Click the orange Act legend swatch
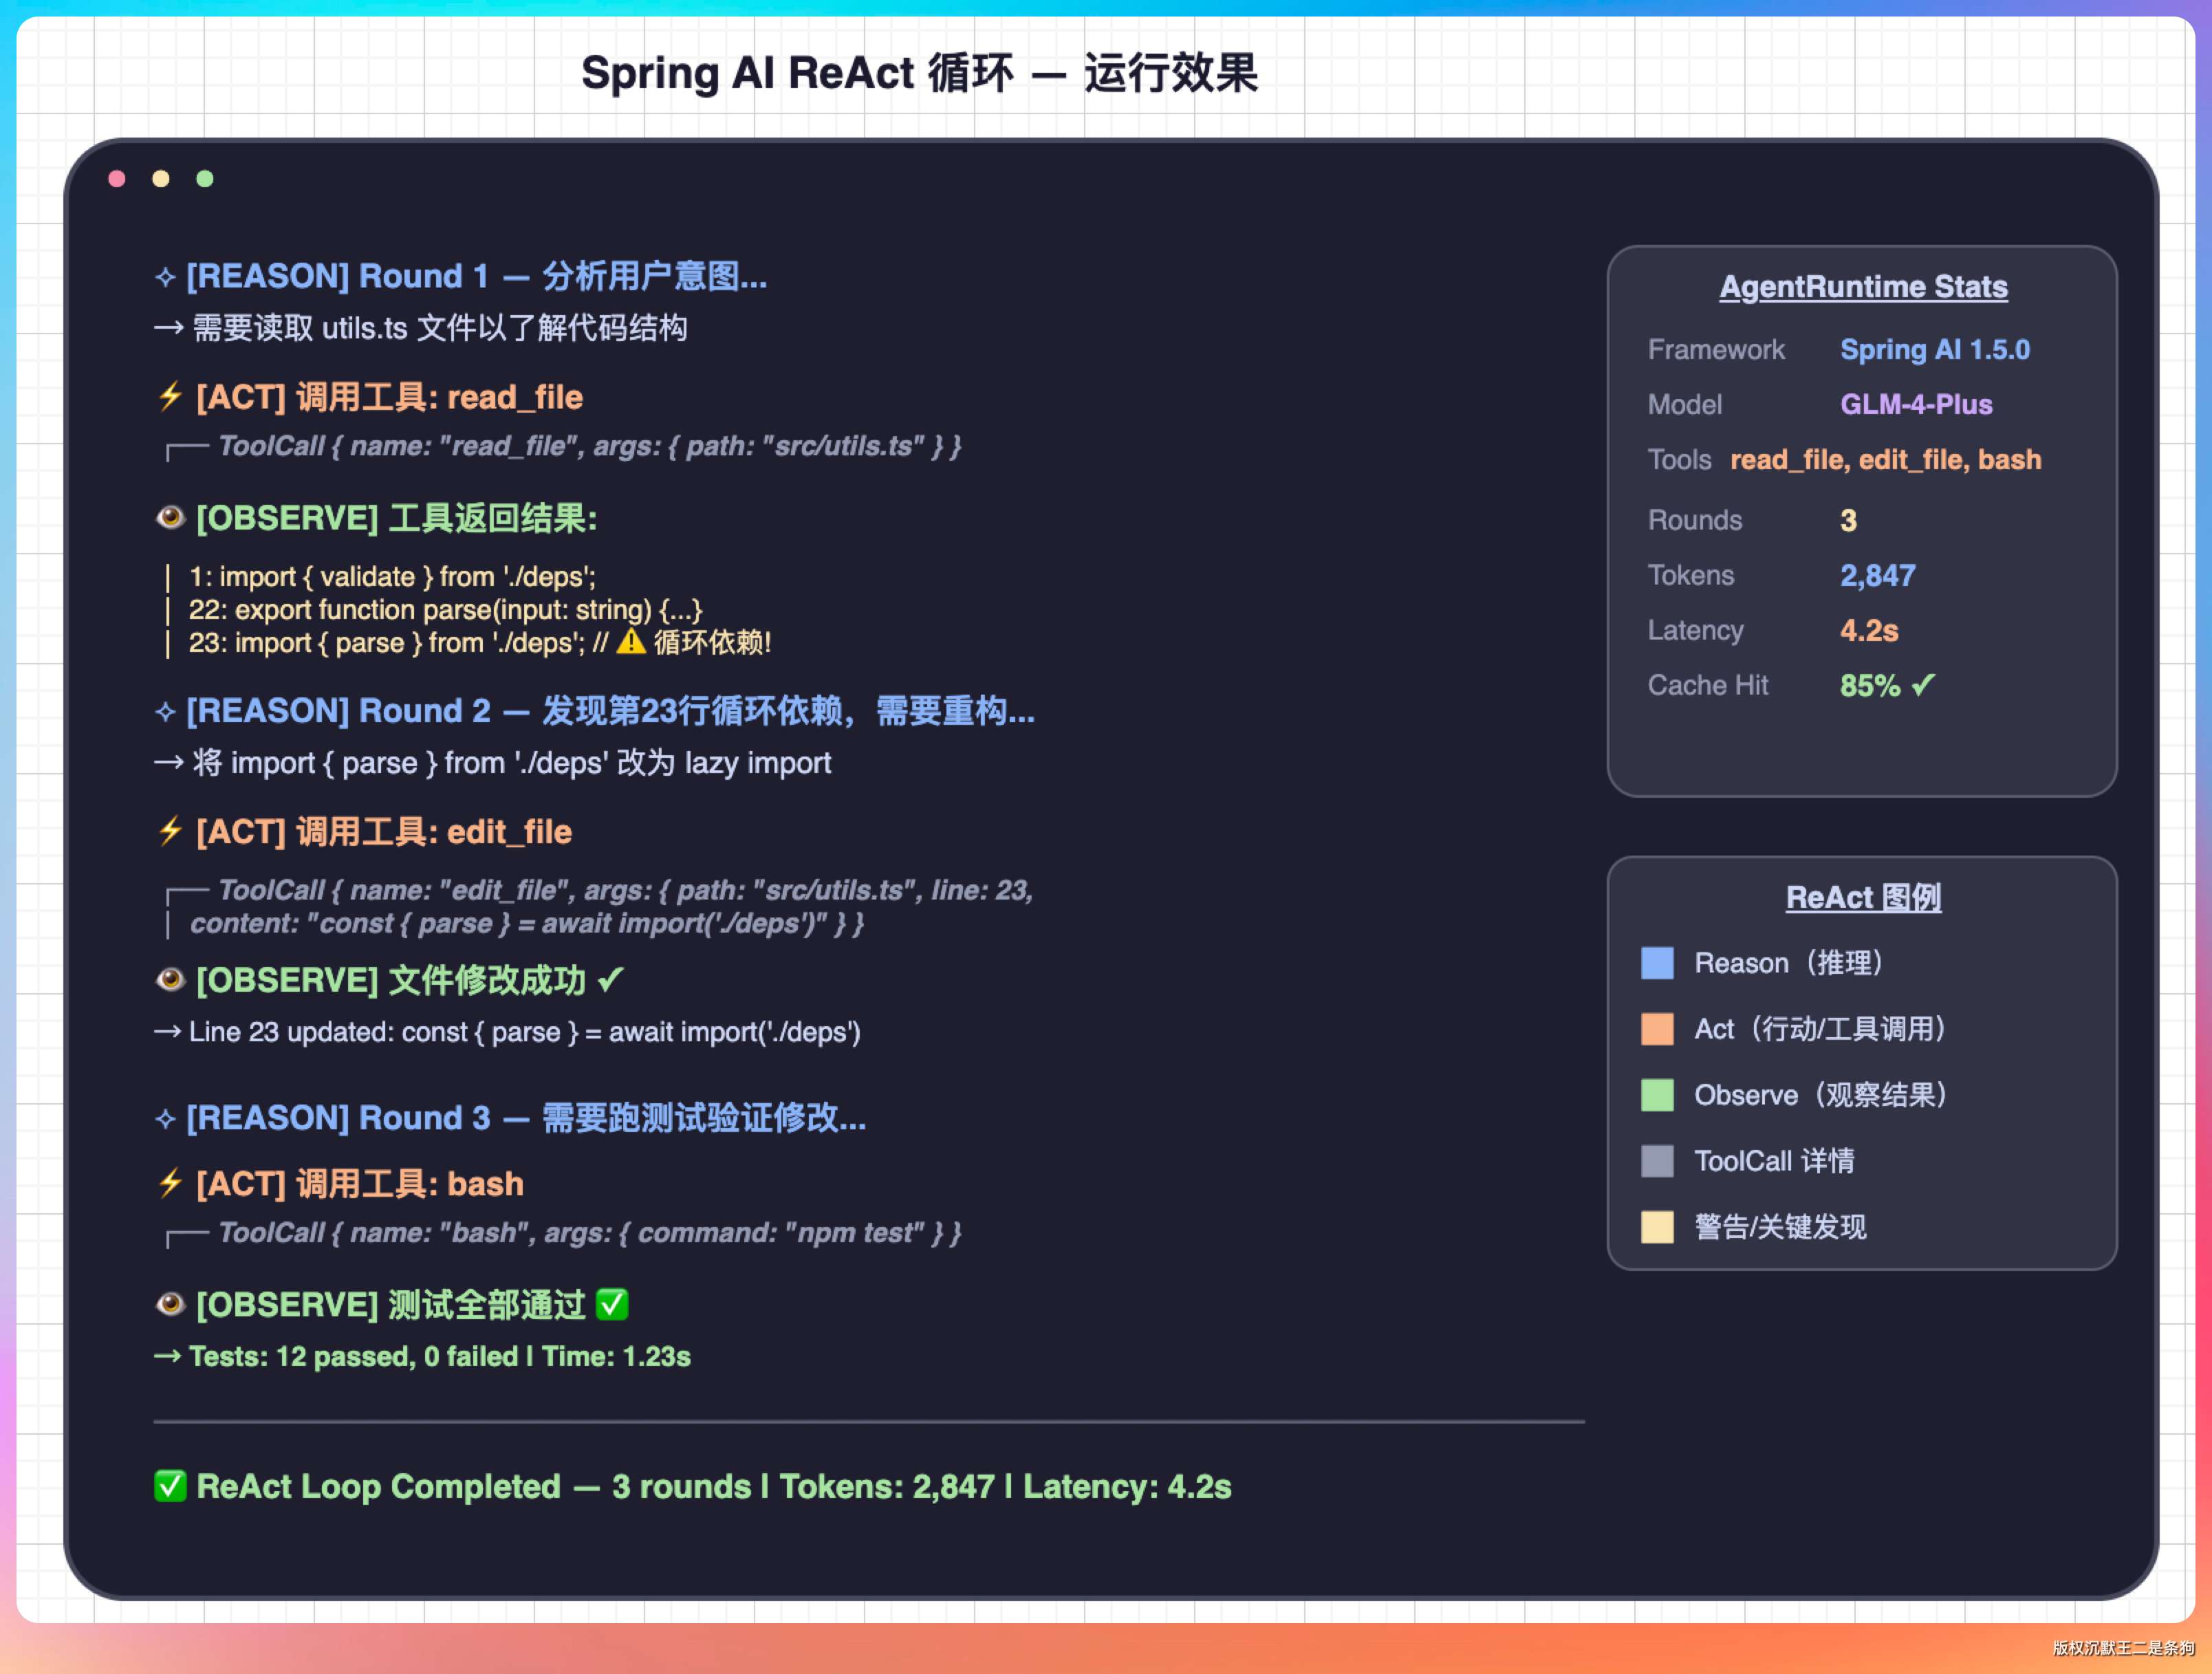Screen dimensions: 2212x1674 pyautogui.click(x=1657, y=1029)
